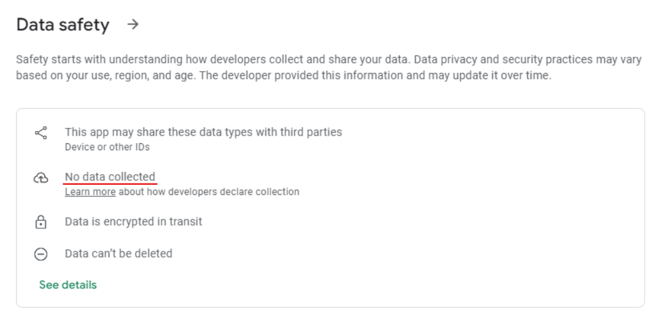660x321 pixels.
Task: Open See details link
Action: pos(68,285)
